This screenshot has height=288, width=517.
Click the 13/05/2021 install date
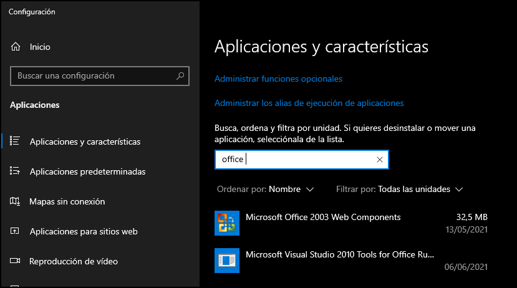[x=466, y=229]
